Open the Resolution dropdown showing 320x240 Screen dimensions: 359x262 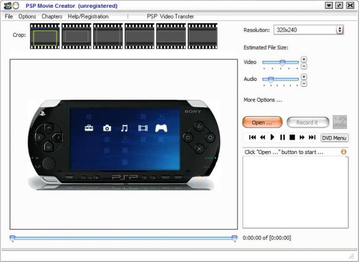coord(308,30)
